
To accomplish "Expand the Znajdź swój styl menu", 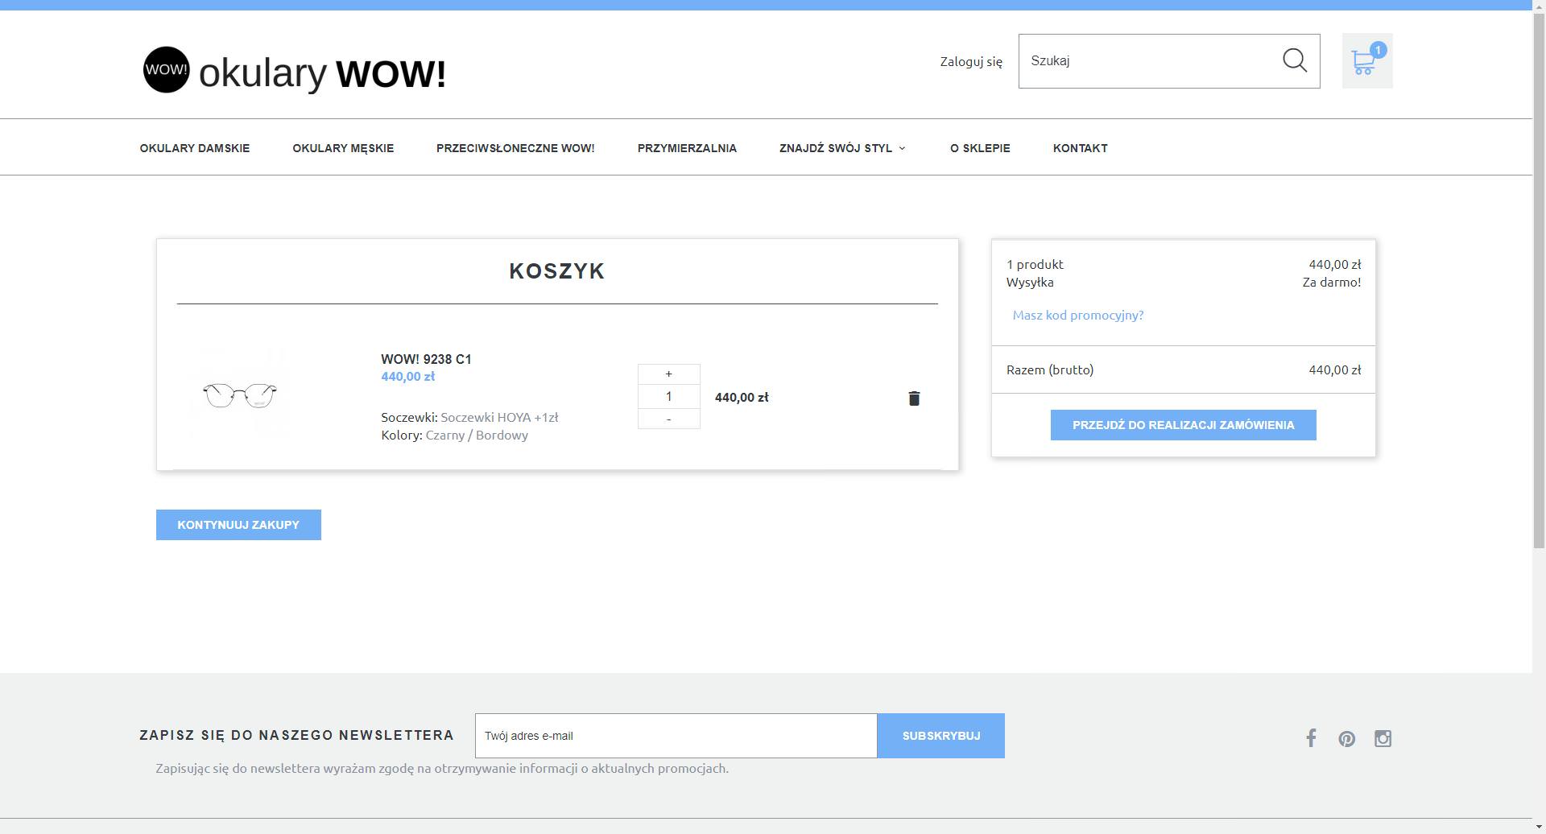I will pos(842,148).
